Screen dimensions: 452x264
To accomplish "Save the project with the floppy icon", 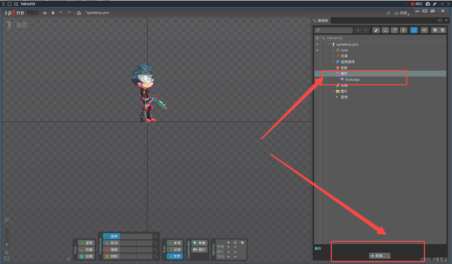I will [x=53, y=13].
